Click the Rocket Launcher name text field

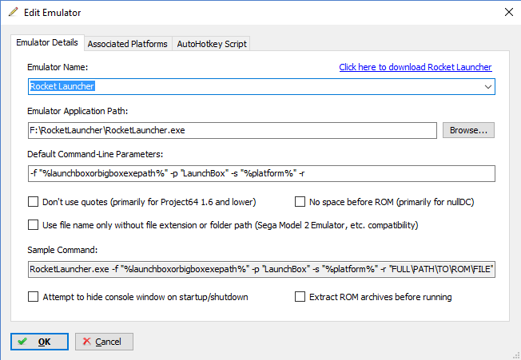point(248,86)
